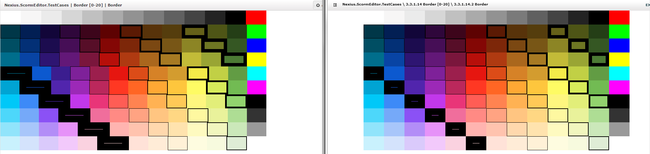Click the cyan swatch in the right panel
Viewport: 650px width, 154px height.
619,73
